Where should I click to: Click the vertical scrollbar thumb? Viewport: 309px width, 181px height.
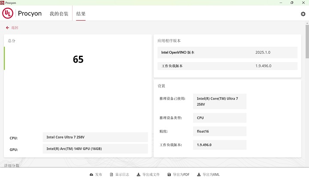pyautogui.click(x=307, y=42)
